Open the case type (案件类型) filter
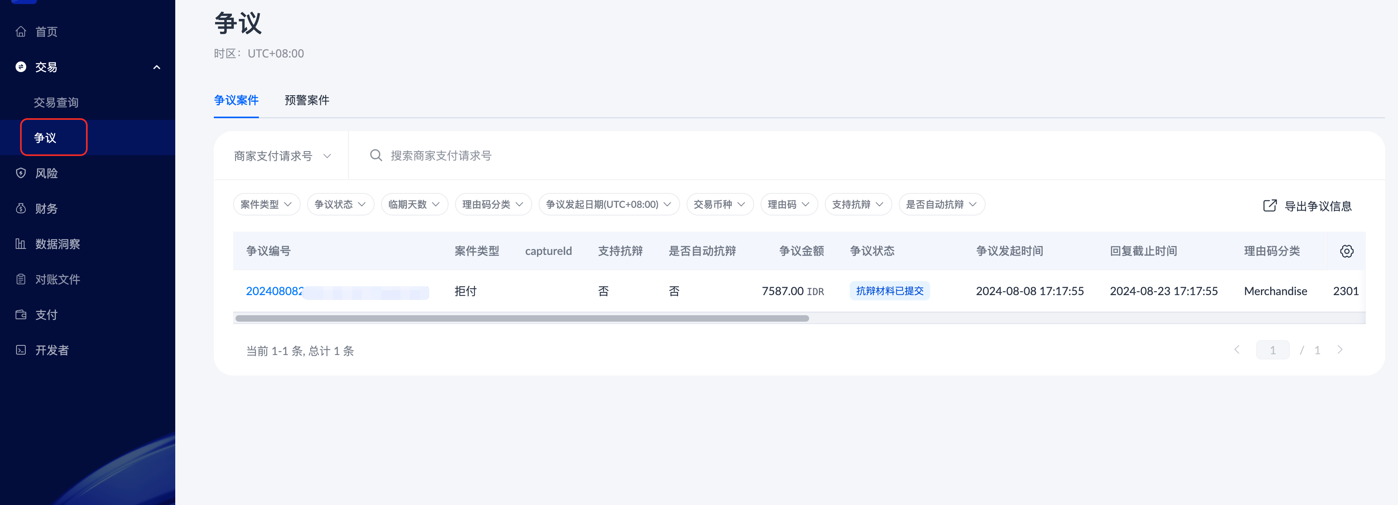The image size is (1398, 505). click(x=266, y=204)
